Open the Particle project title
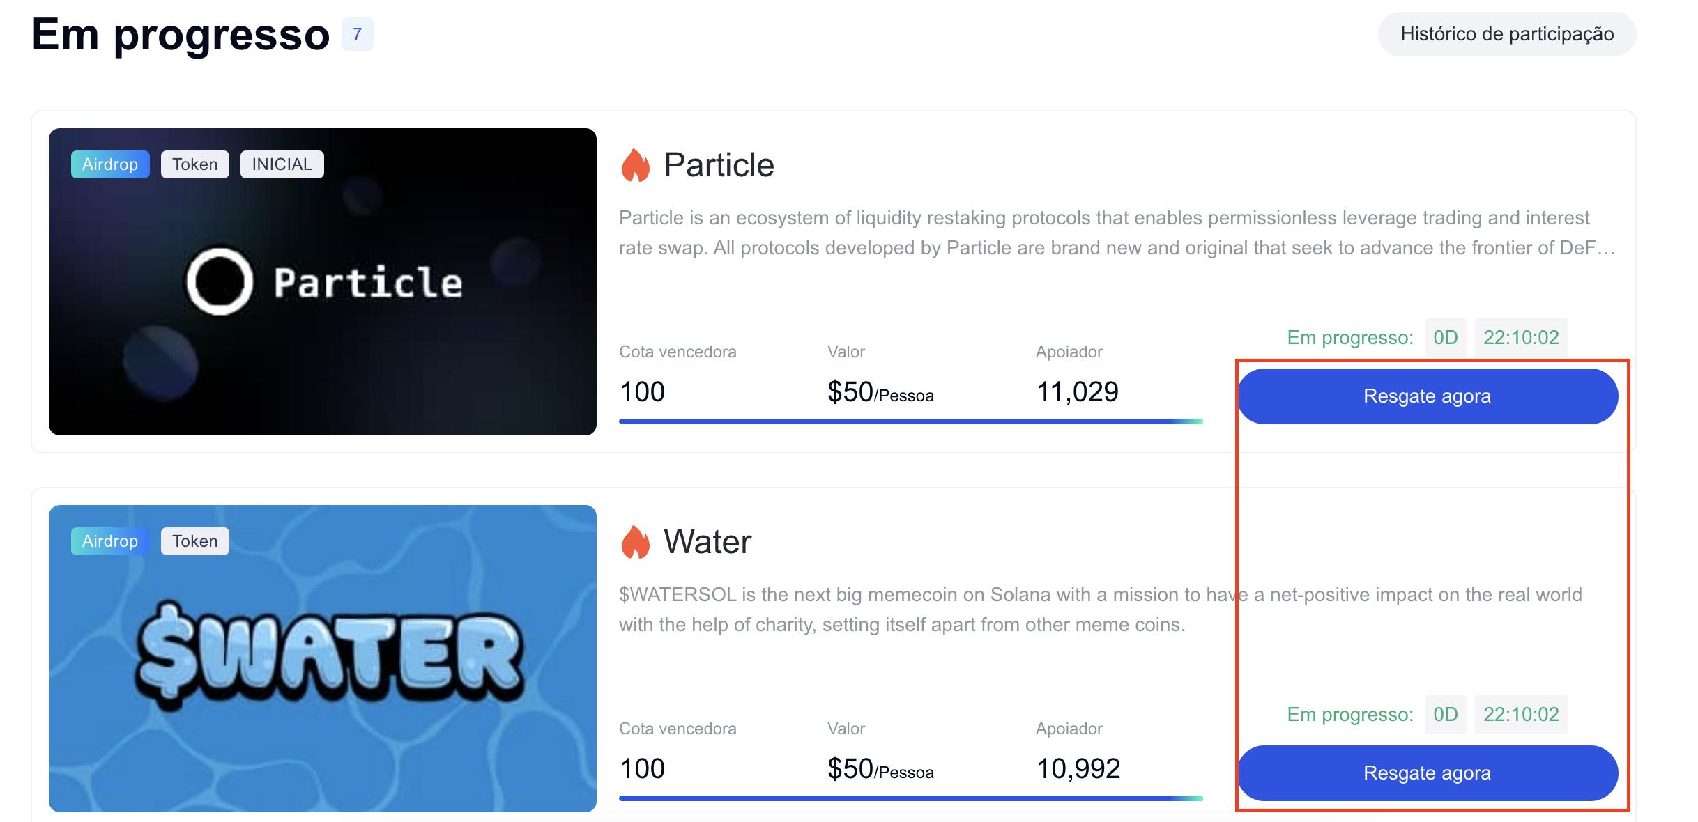The width and height of the screenshot is (1698, 822). [x=719, y=165]
